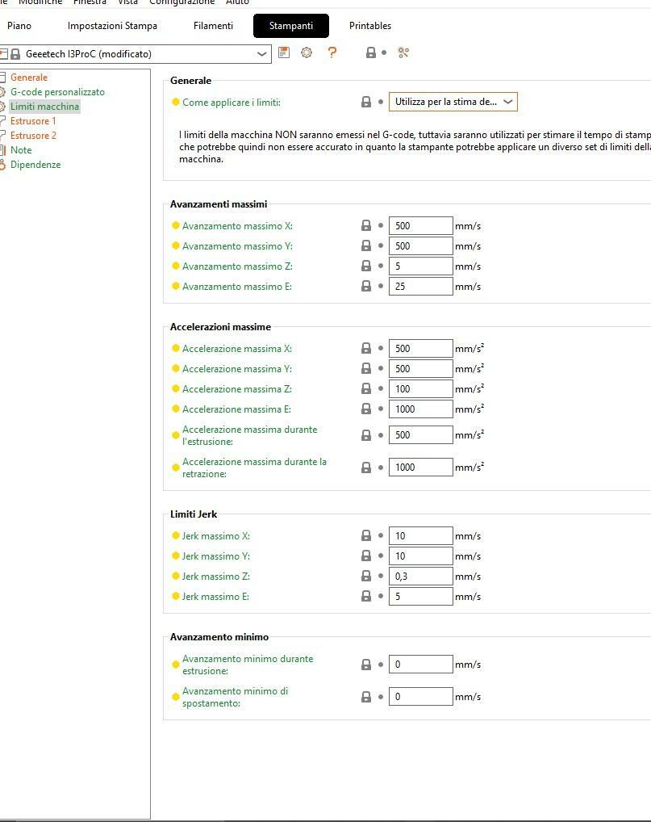Open the Geeetech I3ProC printer preset dropdown
Image resolution: width=651 pixels, height=822 pixels.
pyautogui.click(x=136, y=54)
